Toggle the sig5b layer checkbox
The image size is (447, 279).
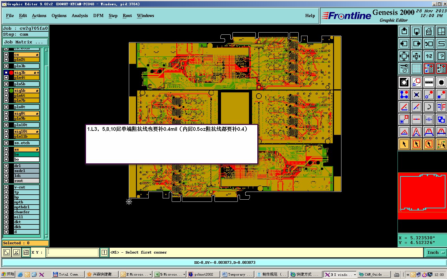click(x=6, y=91)
